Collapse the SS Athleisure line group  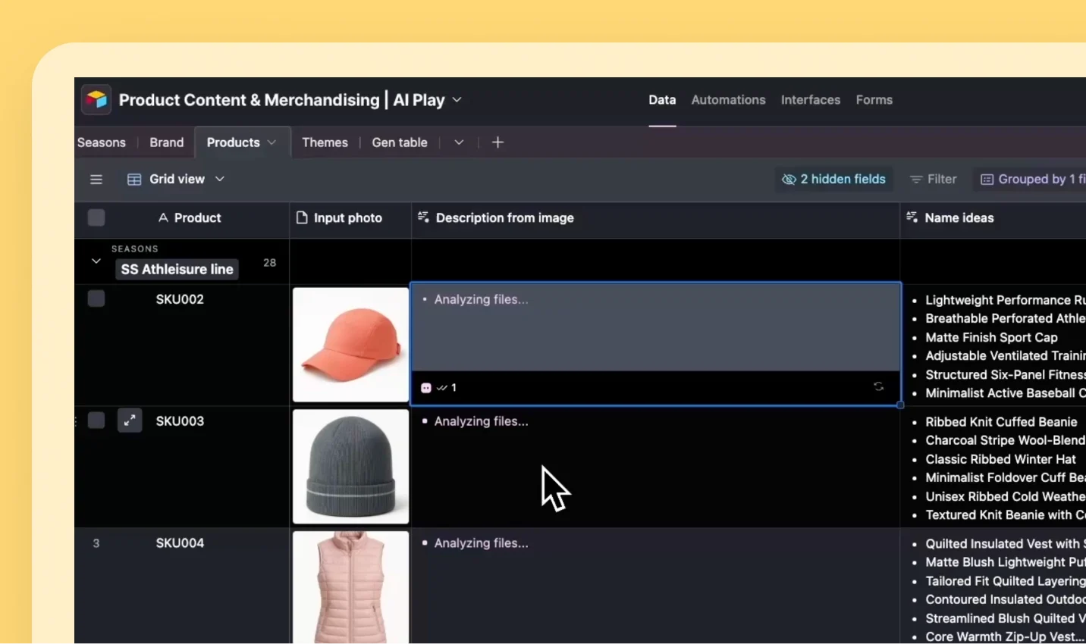point(96,261)
